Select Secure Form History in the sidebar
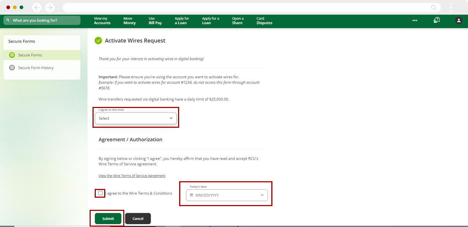Image resolution: width=468 pixels, height=227 pixels. coord(42,68)
